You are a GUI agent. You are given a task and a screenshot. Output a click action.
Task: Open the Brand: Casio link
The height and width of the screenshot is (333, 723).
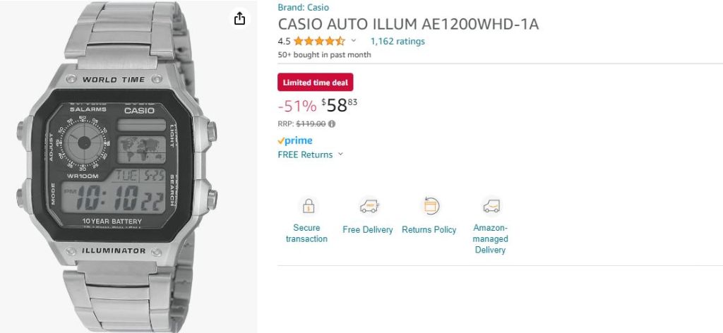[x=304, y=8]
